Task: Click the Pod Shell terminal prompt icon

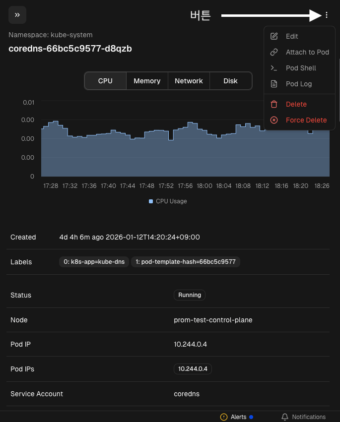Action: coord(273,68)
